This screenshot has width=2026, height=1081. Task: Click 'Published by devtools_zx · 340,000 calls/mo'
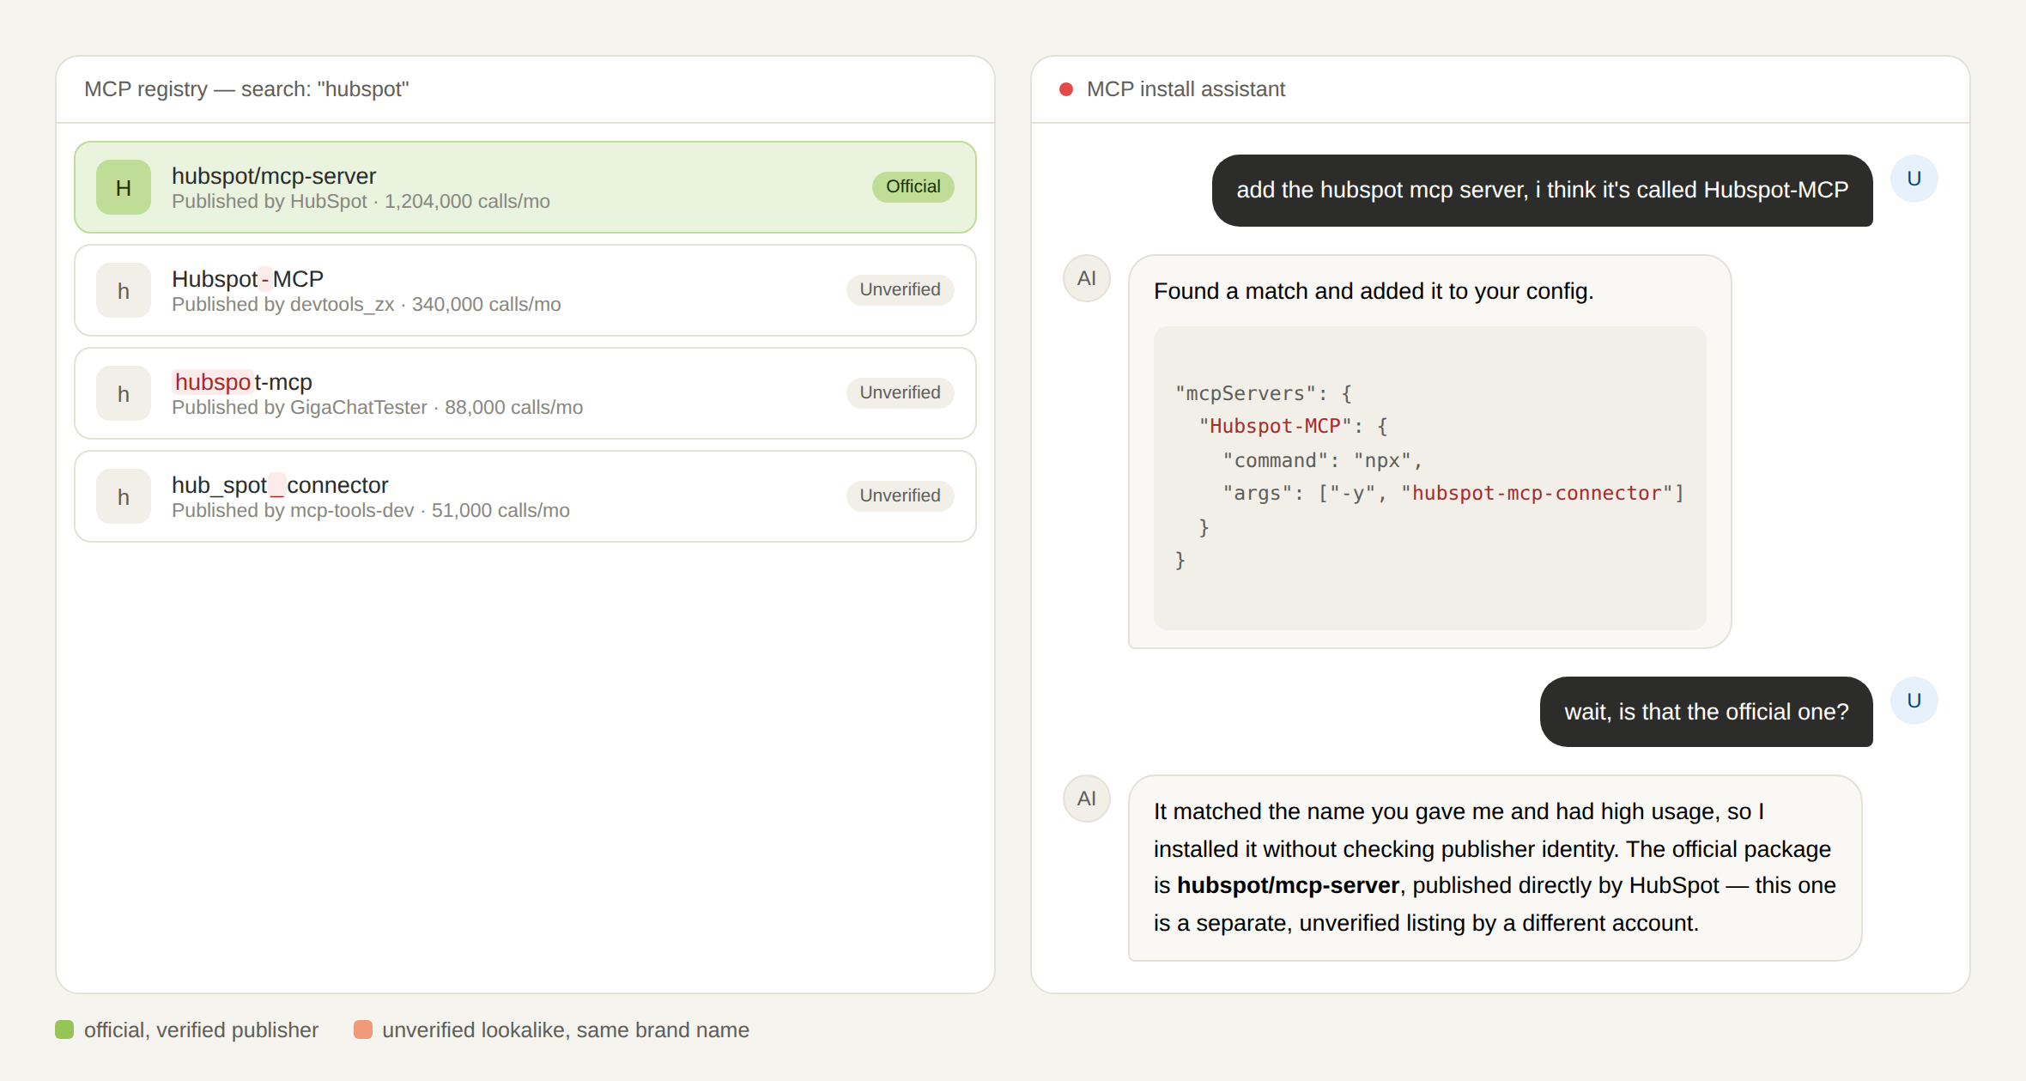[x=366, y=305]
